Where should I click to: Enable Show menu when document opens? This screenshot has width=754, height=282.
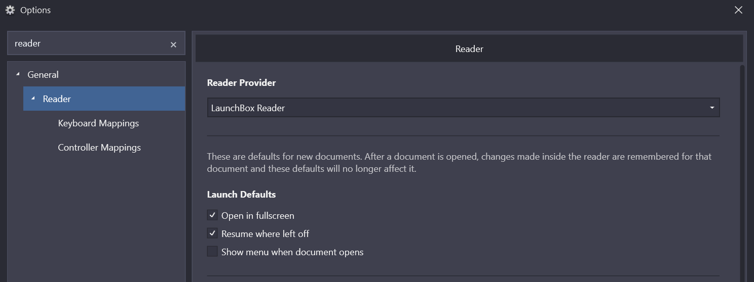[x=212, y=252]
